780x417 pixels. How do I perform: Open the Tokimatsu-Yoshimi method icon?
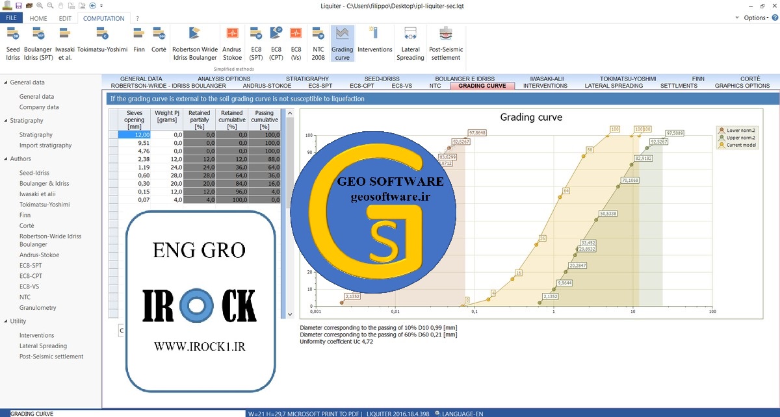pyautogui.click(x=102, y=34)
